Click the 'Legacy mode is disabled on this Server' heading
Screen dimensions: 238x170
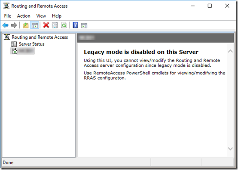pyautogui.click(x=141, y=52)
